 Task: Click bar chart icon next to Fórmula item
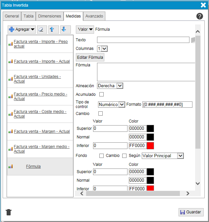coord(11,166)
